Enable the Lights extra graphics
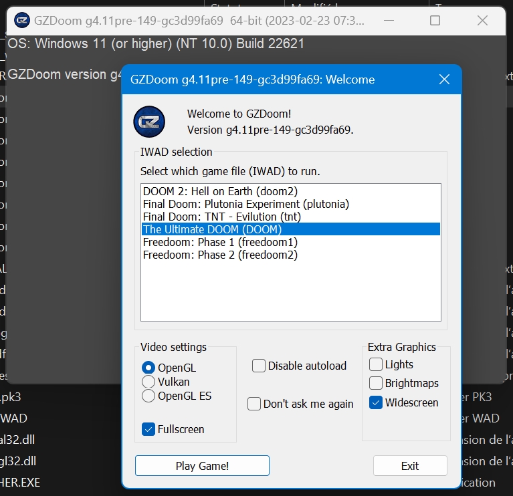513x496 pixels. tap(376, 364)
